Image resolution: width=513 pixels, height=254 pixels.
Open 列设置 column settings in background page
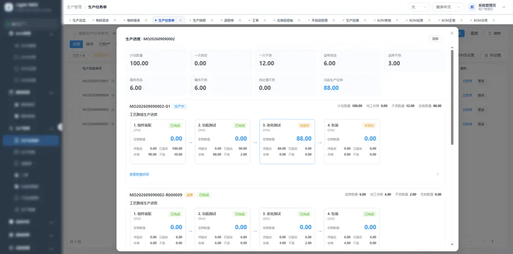coord(492,55)
